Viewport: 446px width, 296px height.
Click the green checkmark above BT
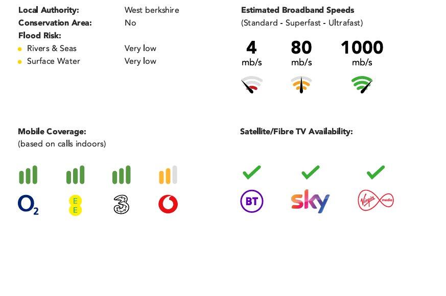click(251, 172)
